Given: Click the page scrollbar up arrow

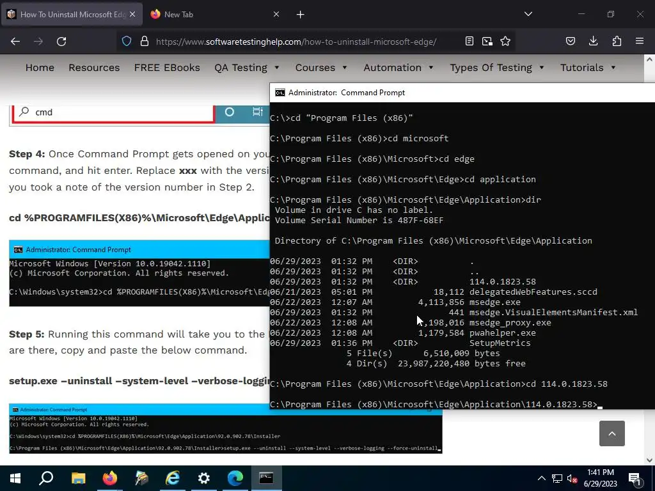Looking at the screenshot, I should 650,59.
